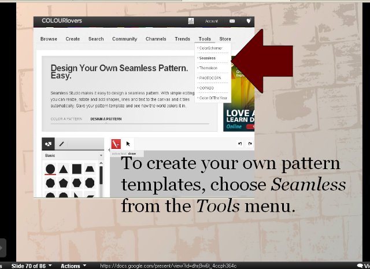Click the COLOURlovers logo
Image resolution: width=370 pixels, height=269 pixels.
click(62, 21)
